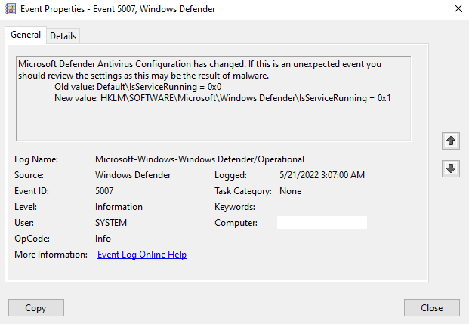The width and height of the screenshot is (469, 324).
Task: Select the Event ID value 5007
Action: click(x=104, y=191)
